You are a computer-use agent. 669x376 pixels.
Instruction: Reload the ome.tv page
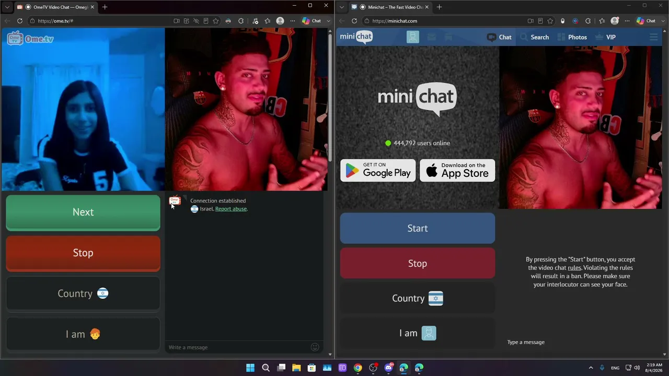pyautogui.click(x=20, y=21)
